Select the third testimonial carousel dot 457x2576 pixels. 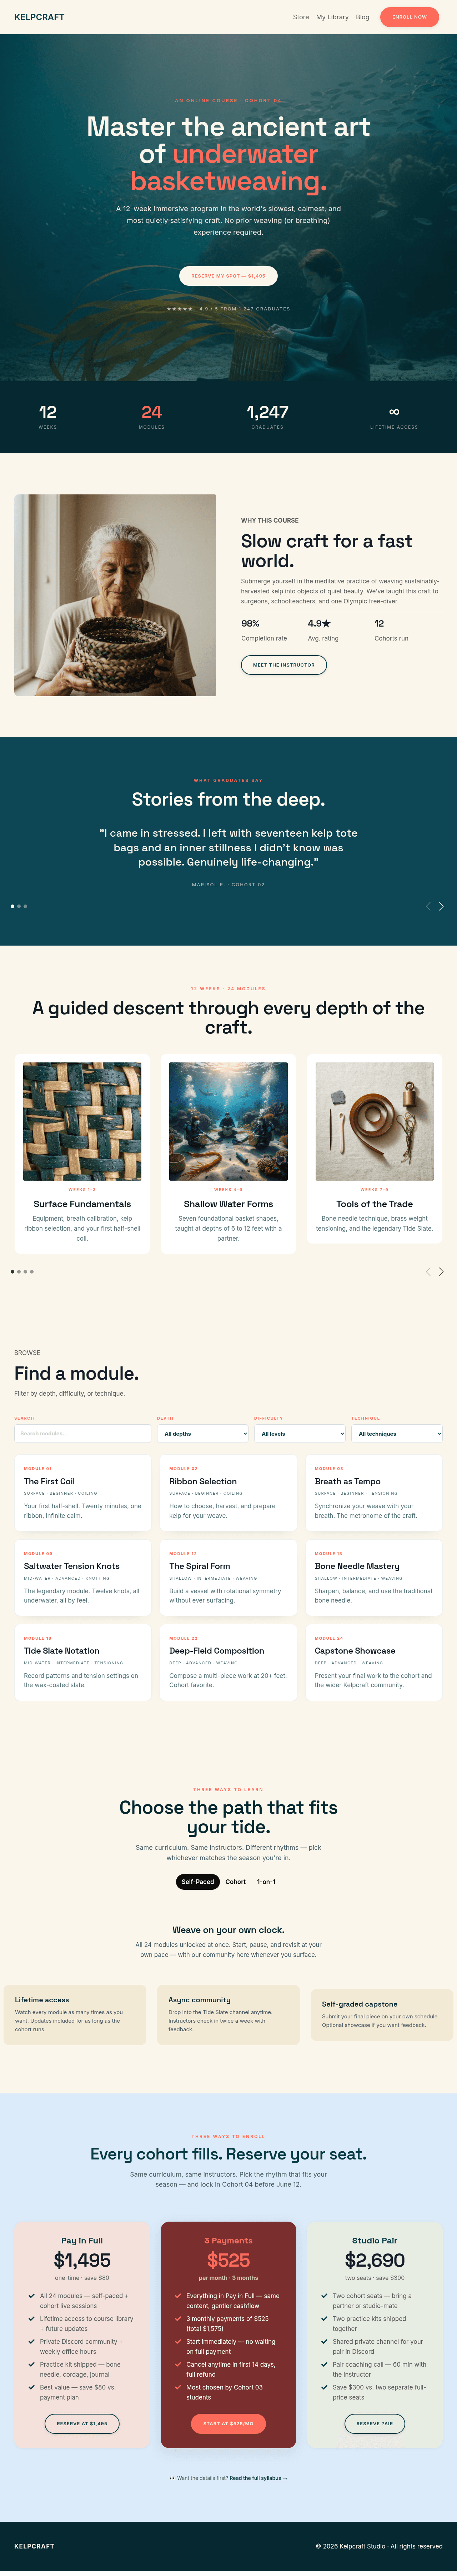(x=25, y=906)
